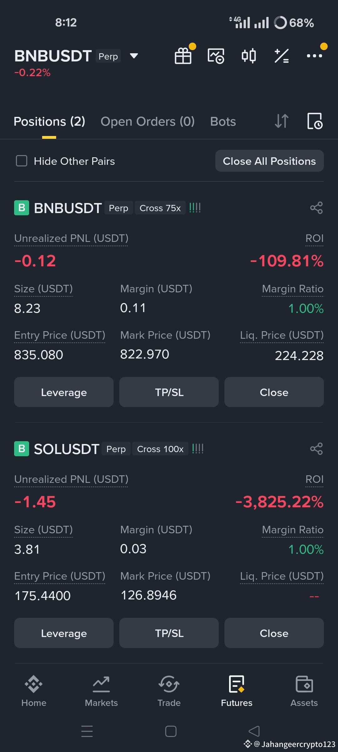338x752 pixels.
Task: Open Cross 100x margin mode selector
Action: (x=160, y=449)
